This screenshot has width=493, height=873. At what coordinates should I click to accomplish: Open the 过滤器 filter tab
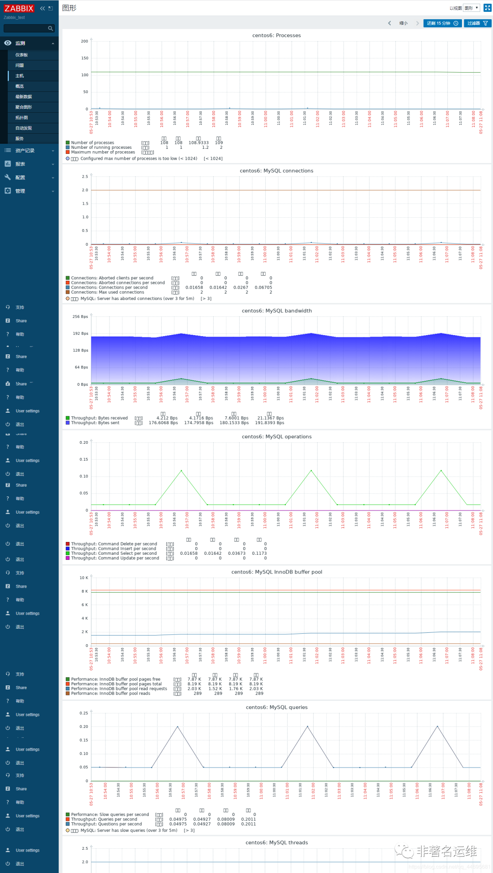pos(477,23)
